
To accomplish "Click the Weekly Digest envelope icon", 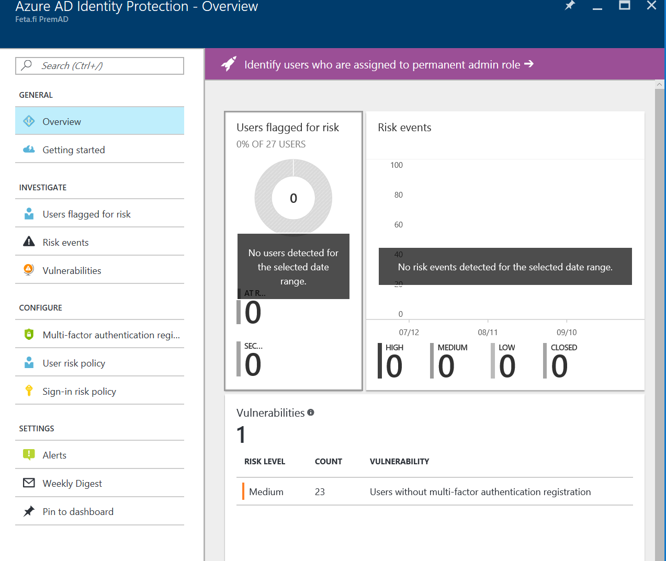I will pos(29,483).
